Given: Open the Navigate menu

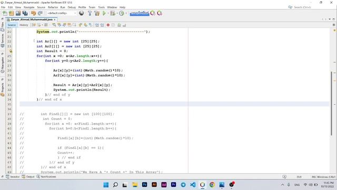Looking at the screenshot, I should pyautogui.click(x=29, y=7).
